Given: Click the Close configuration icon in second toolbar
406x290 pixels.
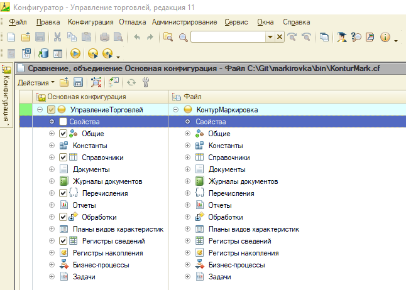Looking at the screenshot, I should (x=26, y=53).
